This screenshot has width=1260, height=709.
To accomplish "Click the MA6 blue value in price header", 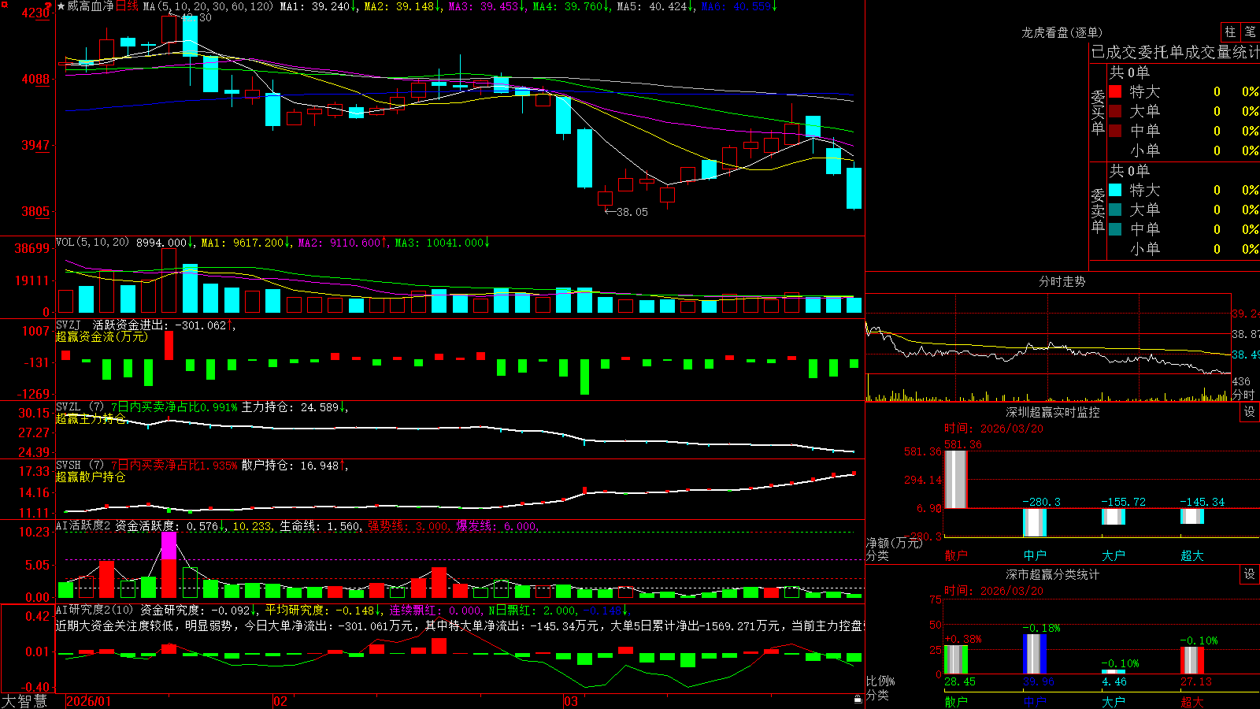I will click(x=737, y=6).
